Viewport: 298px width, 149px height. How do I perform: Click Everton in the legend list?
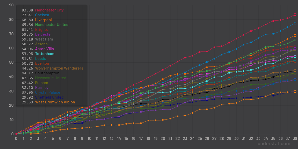point(42,63)
